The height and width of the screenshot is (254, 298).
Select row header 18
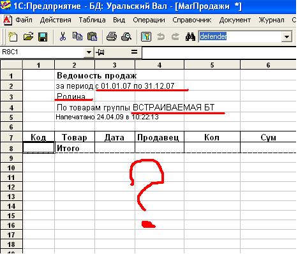11,244
